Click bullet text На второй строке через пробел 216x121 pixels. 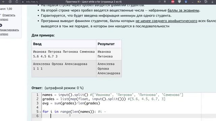coord(120,10)
